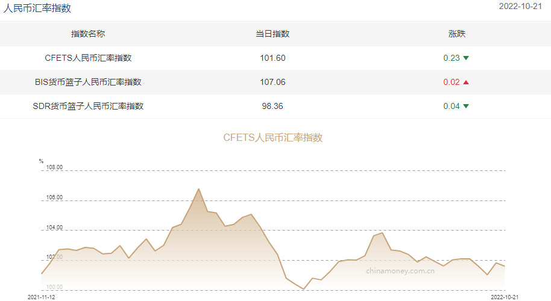This screenshot has width=551, height=301.
Task: Click the green down arrow beside 0.04
Action: pyautogui.click(x=466, y=106)
